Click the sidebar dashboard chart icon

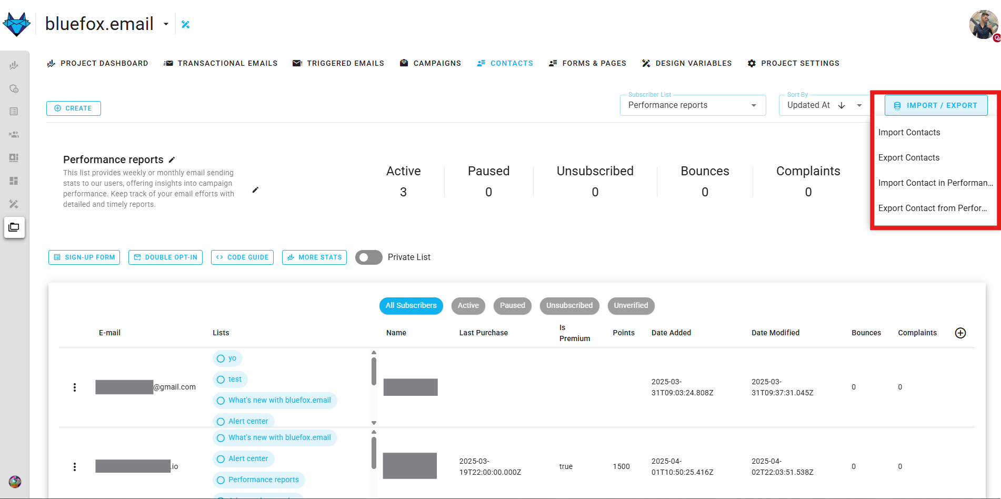click(x=14, y=65)
